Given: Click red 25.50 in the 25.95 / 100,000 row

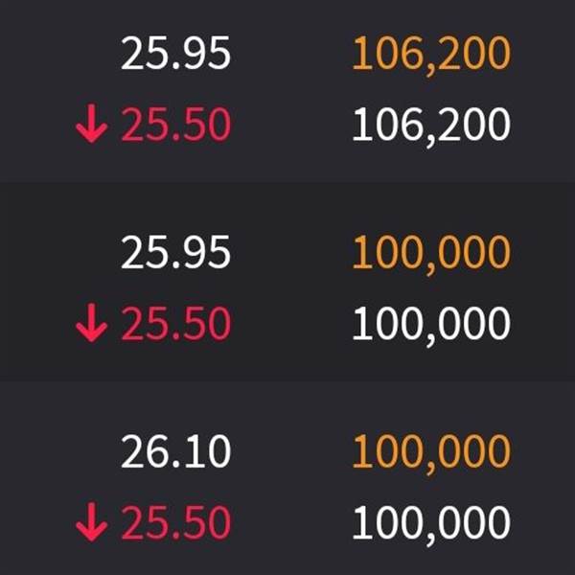Looking at the screenshot, I should click(x=175, y=325).
